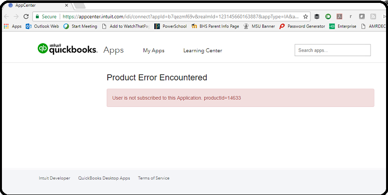Image resolution: width=388 pixels, height=195 pixels.
Task: Click the RSS feed extension icon
Action: tap(373, 16)
